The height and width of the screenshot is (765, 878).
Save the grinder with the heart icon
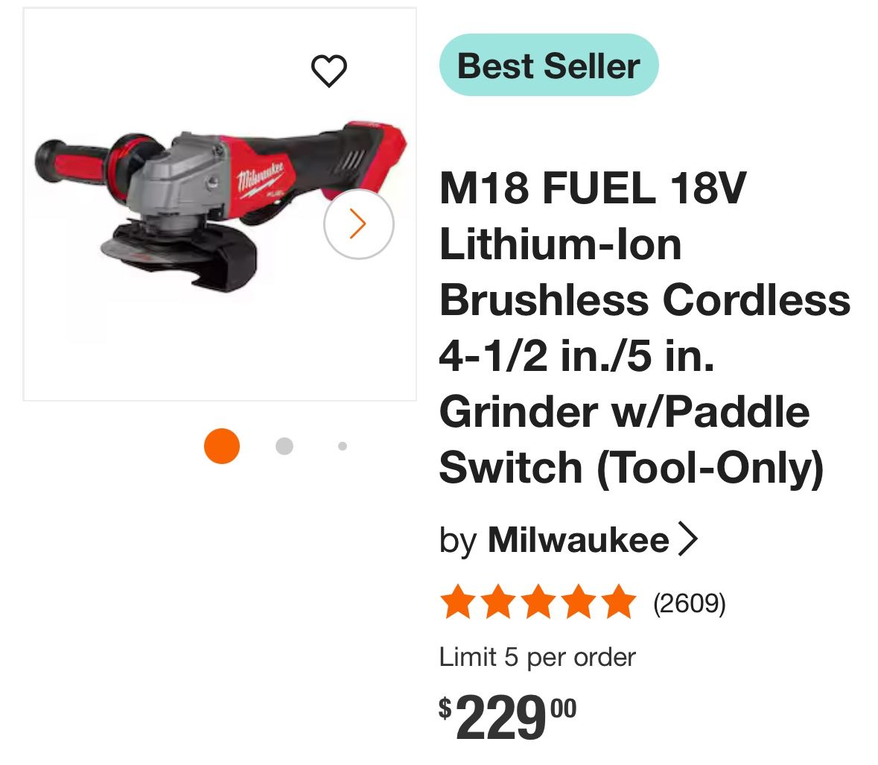[328, 72]
